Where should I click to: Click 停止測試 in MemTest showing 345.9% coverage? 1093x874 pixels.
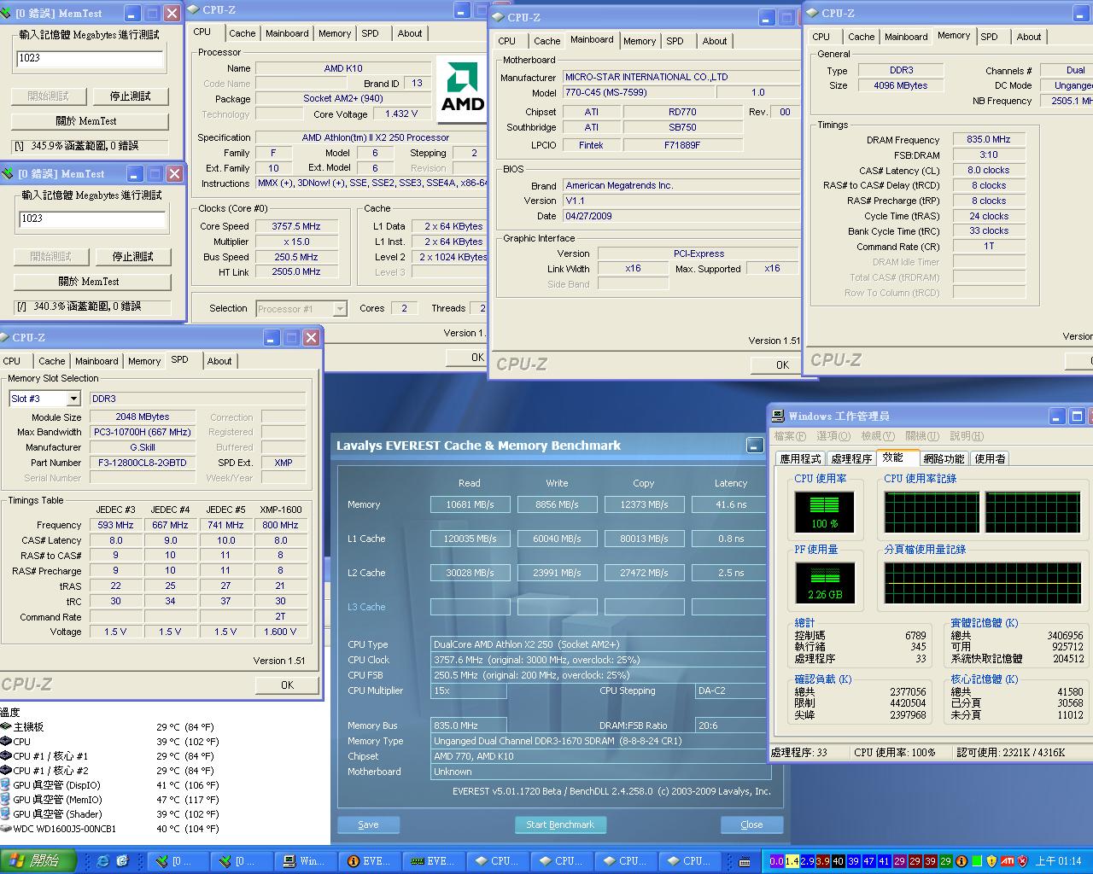click(131, 96)
